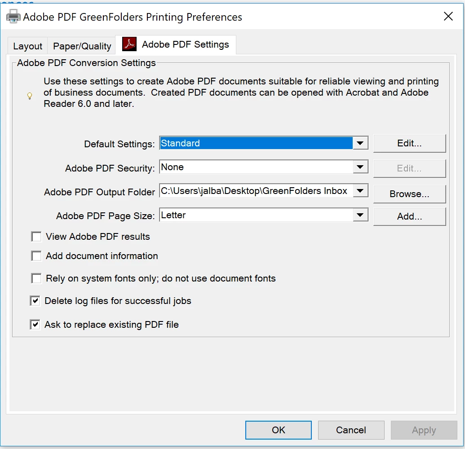Click the dialog title Adobe PDF GreenFolders Printing Preferences

pos(133,17)
